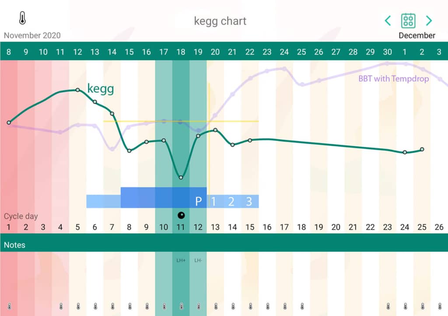The width and height of the screenshot is (448, 316).
Task: Open the LH+ note on day 11
Action: [x=181, y=261]
